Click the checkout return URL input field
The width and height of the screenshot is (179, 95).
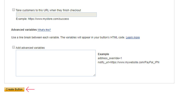coord(56,15)
